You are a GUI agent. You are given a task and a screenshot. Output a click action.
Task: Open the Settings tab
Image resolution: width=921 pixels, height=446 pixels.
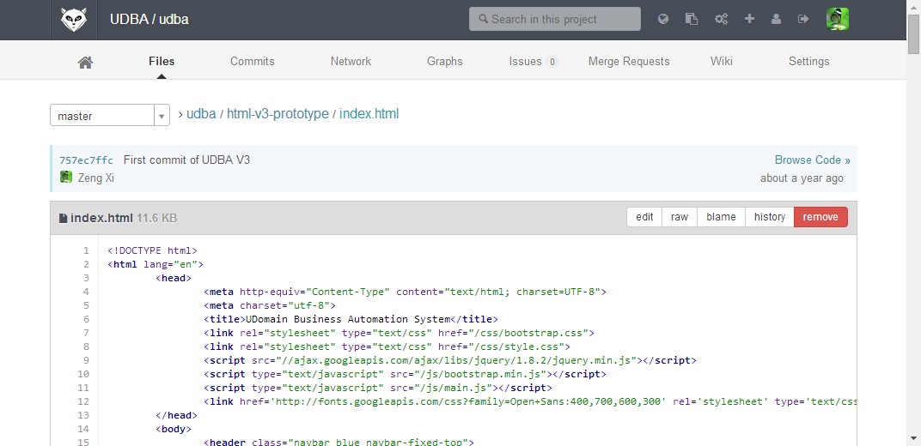pos(808,61)
